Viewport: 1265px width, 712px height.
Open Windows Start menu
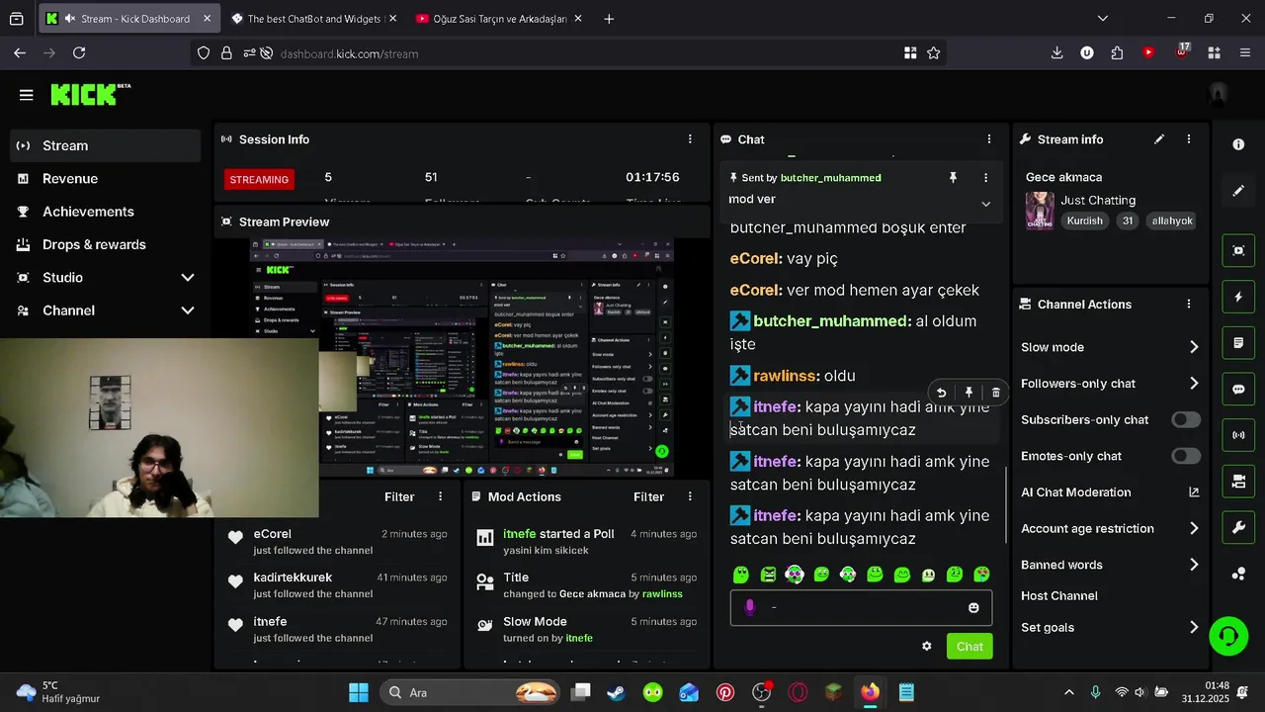tap(358, 692)
